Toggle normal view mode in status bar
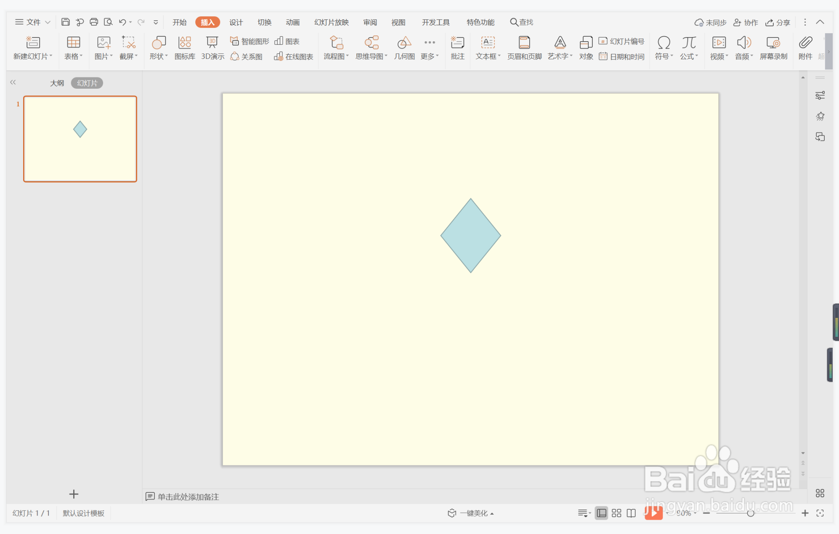The width and height of the screenshot is (839, 534). click(602, 513)
